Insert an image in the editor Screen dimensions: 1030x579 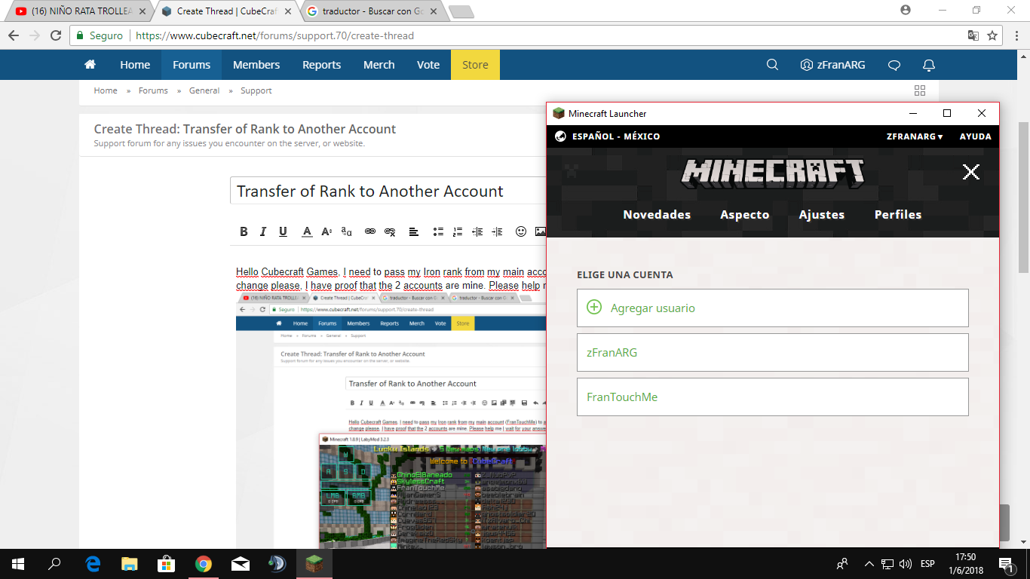pyautogui.click(x=540, y=231)
